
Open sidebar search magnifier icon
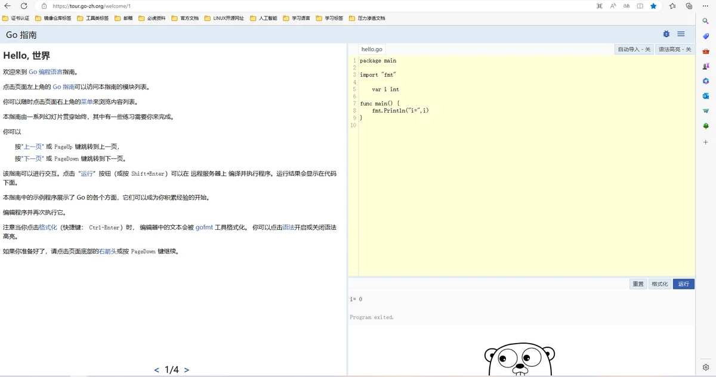point(706,21)
